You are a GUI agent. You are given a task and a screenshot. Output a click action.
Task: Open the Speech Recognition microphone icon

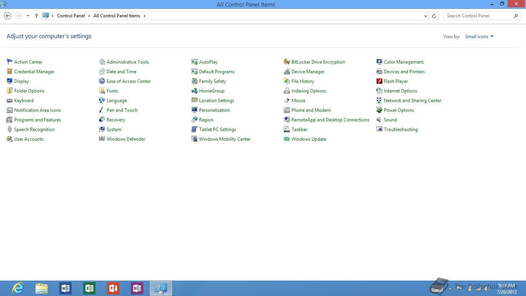coord(10,129)
